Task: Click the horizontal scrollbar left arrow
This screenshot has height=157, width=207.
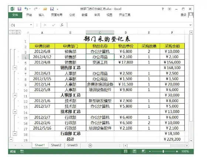Action: [x=125, y=146]
